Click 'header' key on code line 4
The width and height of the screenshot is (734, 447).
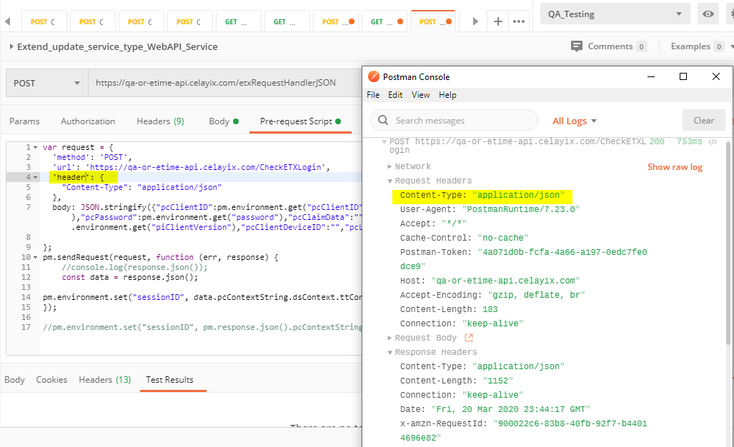70,177
